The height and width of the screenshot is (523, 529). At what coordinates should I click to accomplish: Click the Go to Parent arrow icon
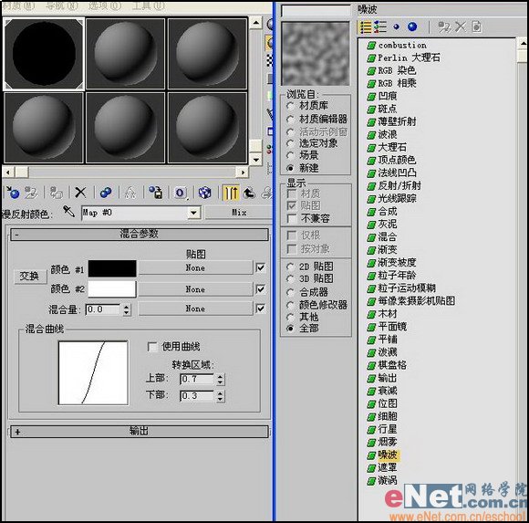249,193
